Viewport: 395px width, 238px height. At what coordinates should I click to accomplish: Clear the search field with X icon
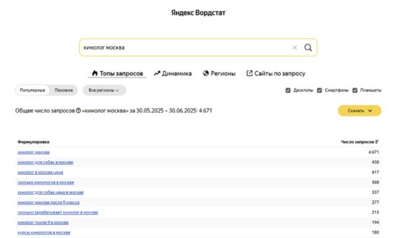(x=295, y=47)
